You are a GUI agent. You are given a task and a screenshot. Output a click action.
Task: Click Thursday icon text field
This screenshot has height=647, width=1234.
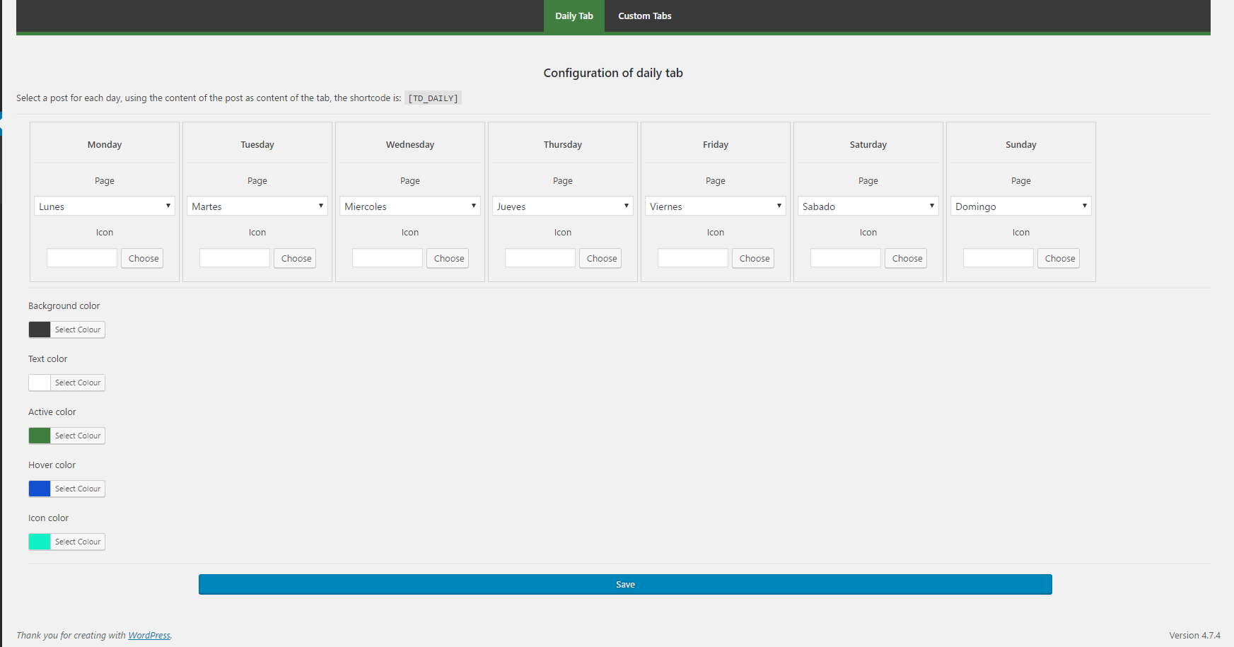pos(540,258)
